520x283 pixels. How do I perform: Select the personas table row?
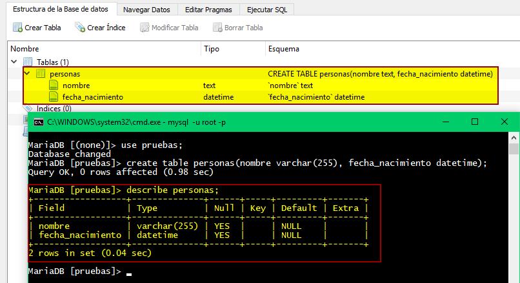pos(261,73)
